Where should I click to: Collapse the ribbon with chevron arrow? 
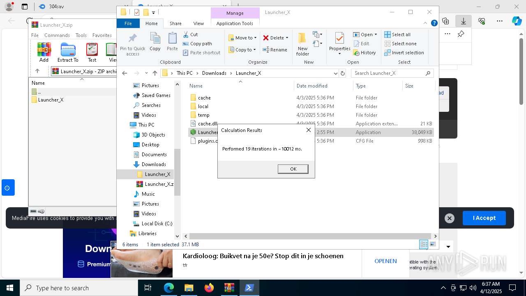[x=426, y=23]
